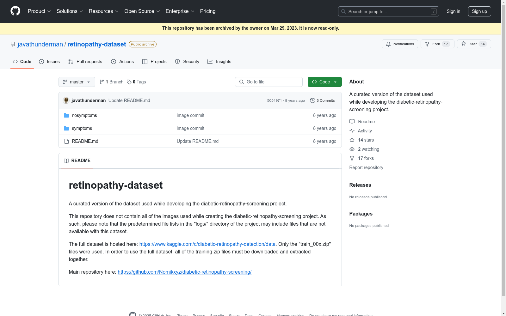Open the master branch selector dropdown
This screenshot has width=506, height=316.
click(77, 82)
